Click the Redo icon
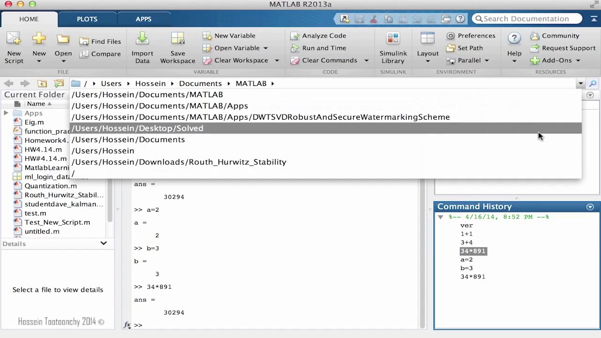601x338 pixels. click(431, 19)
